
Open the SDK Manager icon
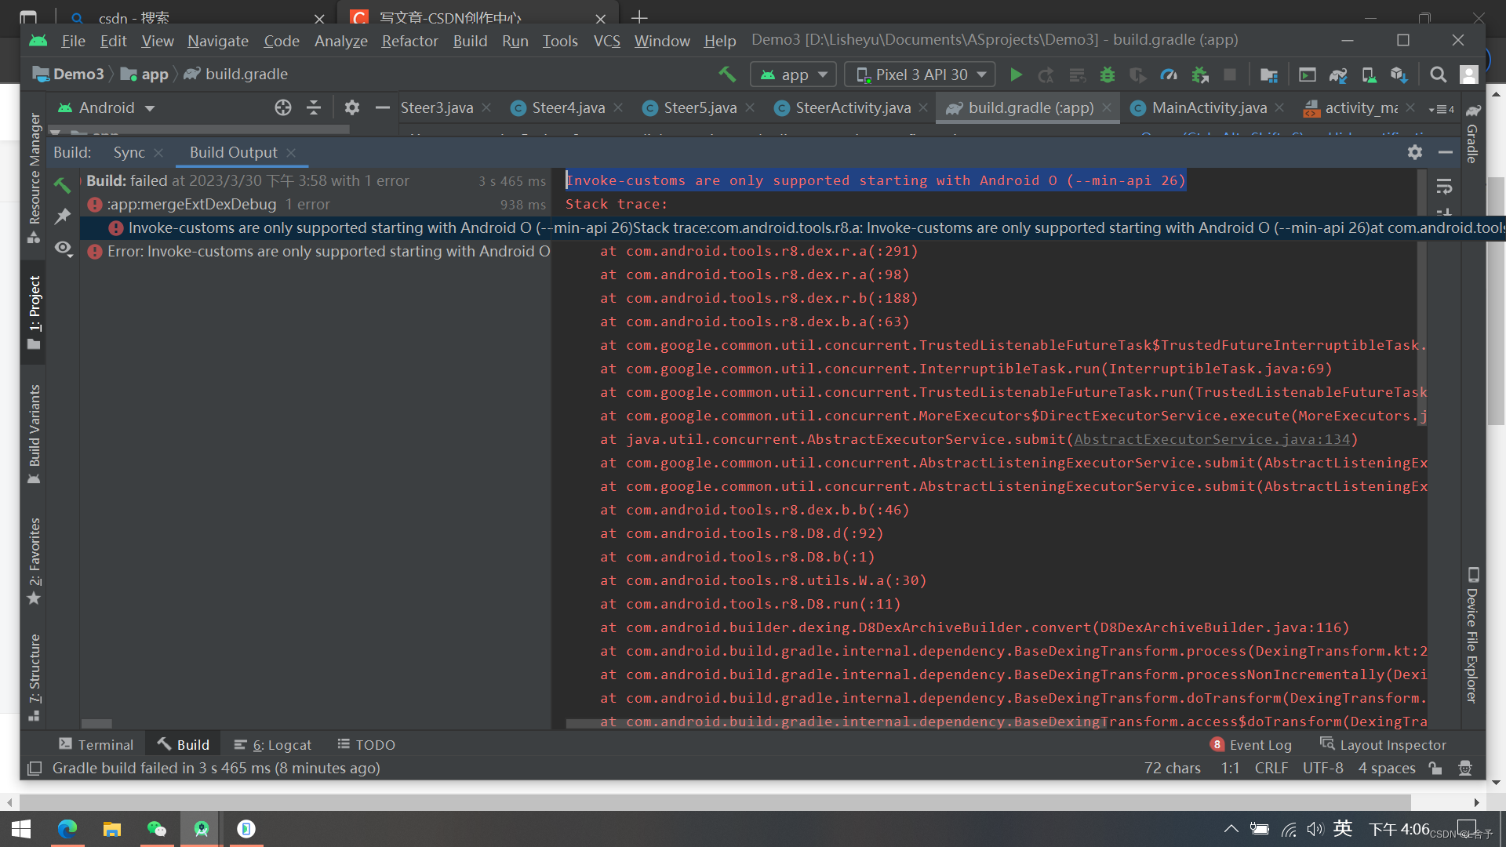click(x=1399, y=75)
